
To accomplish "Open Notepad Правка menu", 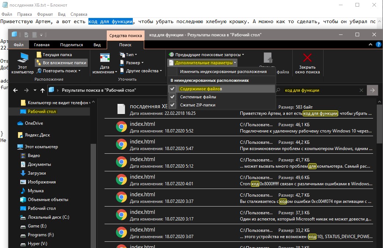I will [x=25, y=14].
